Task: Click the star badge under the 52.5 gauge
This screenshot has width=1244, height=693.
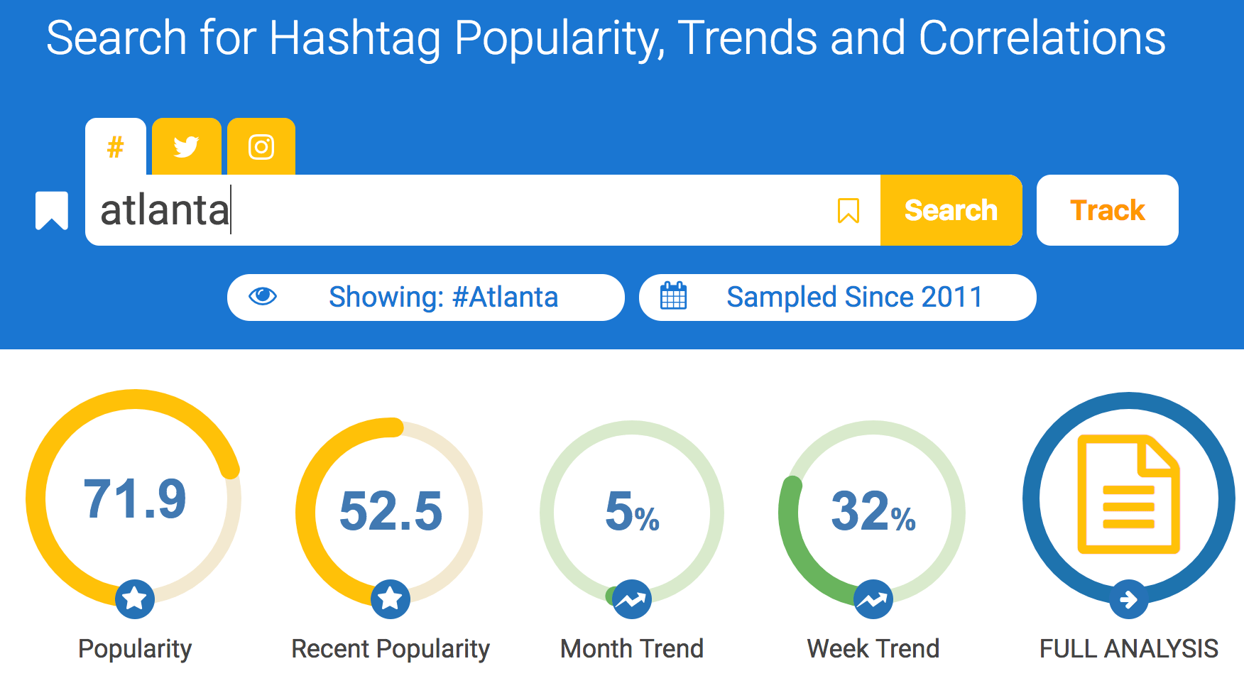Action: [391, 599]
